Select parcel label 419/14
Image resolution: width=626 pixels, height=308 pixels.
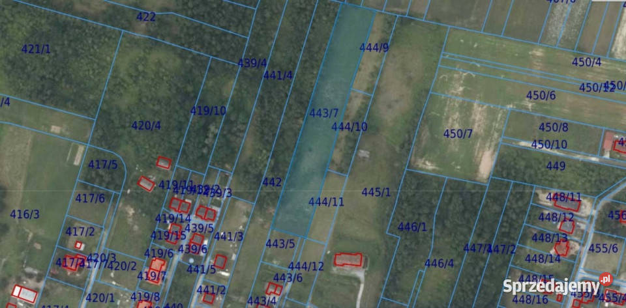pos(173,218)
